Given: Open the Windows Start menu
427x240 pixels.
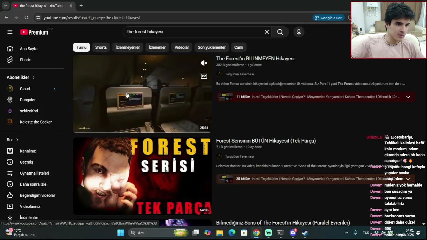Looking at the screenshot, I should point(121,233).
